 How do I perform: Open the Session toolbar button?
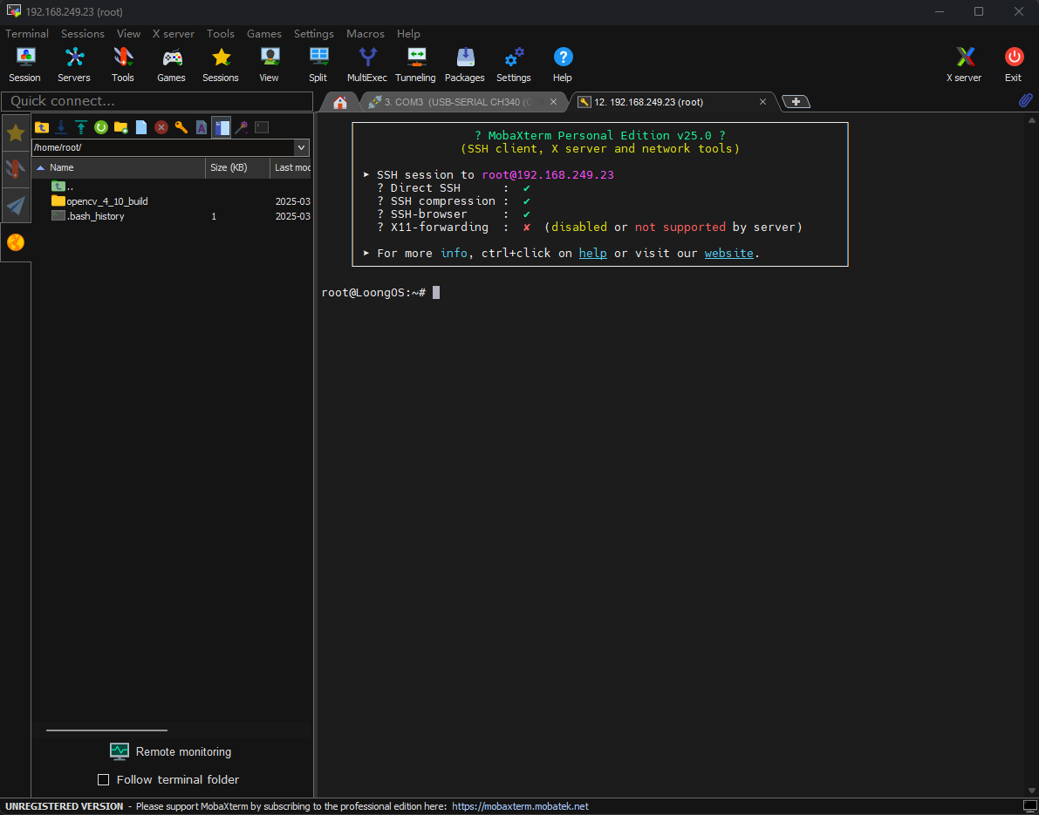point(24,65)
